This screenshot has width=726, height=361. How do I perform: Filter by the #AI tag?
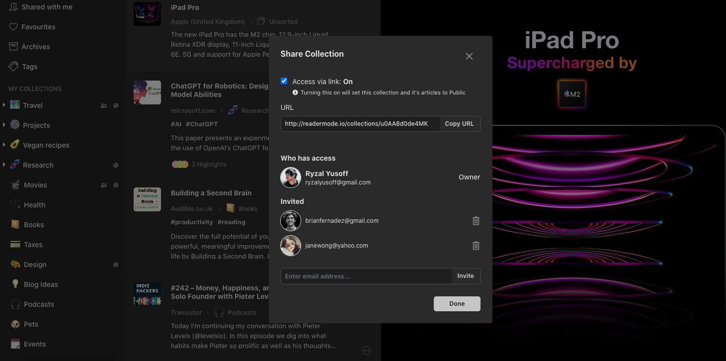[176, 124]
